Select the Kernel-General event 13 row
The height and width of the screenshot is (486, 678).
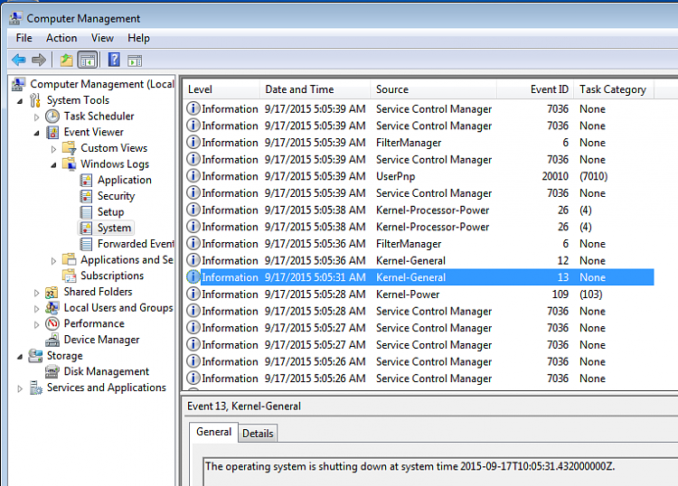click(419, 277)
